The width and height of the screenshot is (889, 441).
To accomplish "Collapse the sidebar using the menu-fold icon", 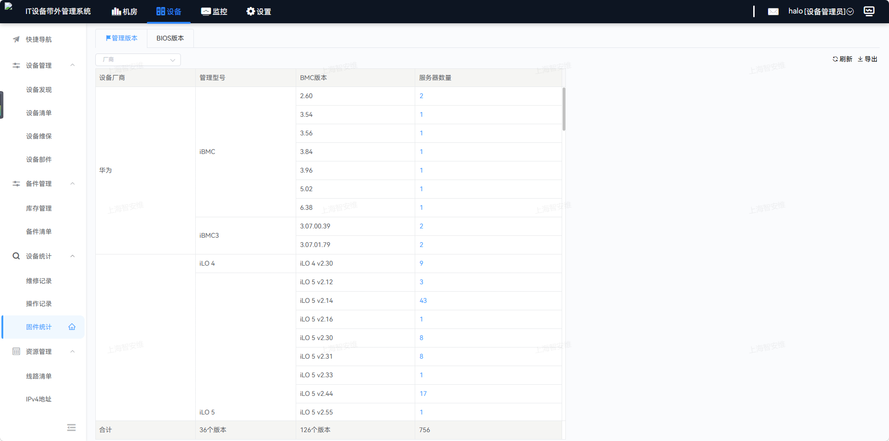I will click(x=71, y=428).
